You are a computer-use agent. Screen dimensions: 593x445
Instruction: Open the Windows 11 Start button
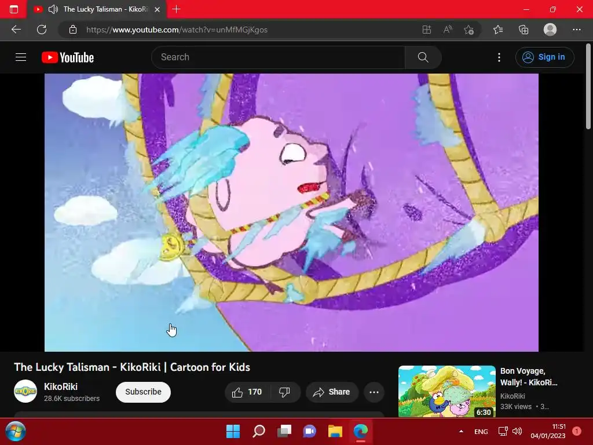pyautogui.click(x=233, y=431)
